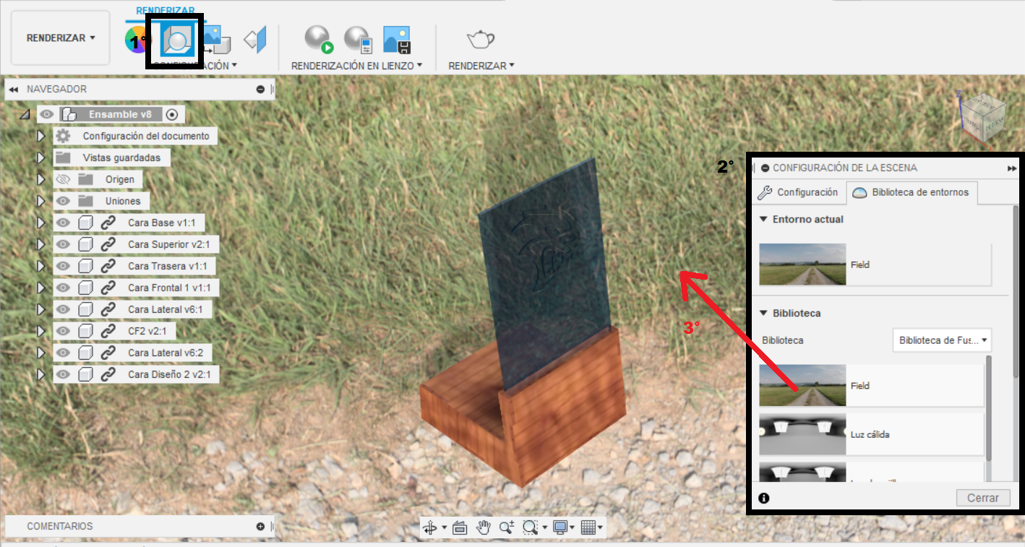Select the Luz cálida environment thumbnail

coord(802,434)
